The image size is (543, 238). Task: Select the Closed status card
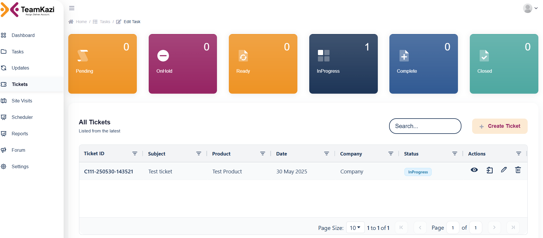504,64
